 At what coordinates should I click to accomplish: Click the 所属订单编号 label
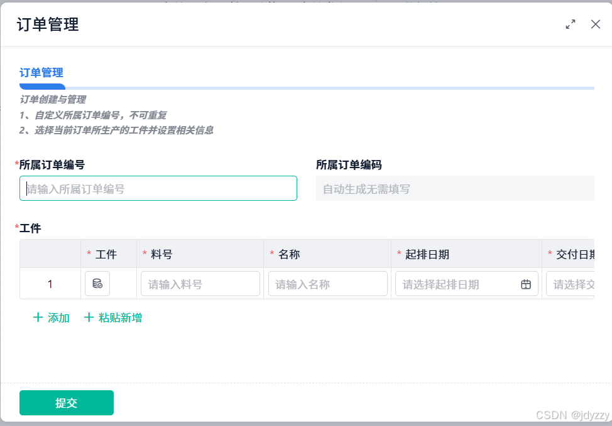pyautogui.click(x=52, y=164)
